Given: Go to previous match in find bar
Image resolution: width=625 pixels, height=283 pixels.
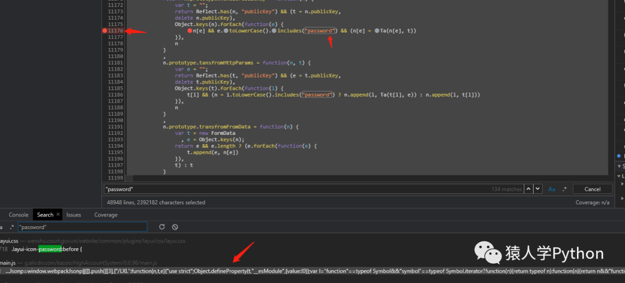Looking at the screenshot, I should pyautogui.click(x=528, y=189).
